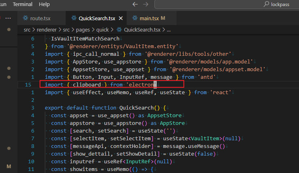Viewport: 299px width, 173px height.
Task: Open the sidebar more actions ellipsis
Action: [x=9, y=18]
